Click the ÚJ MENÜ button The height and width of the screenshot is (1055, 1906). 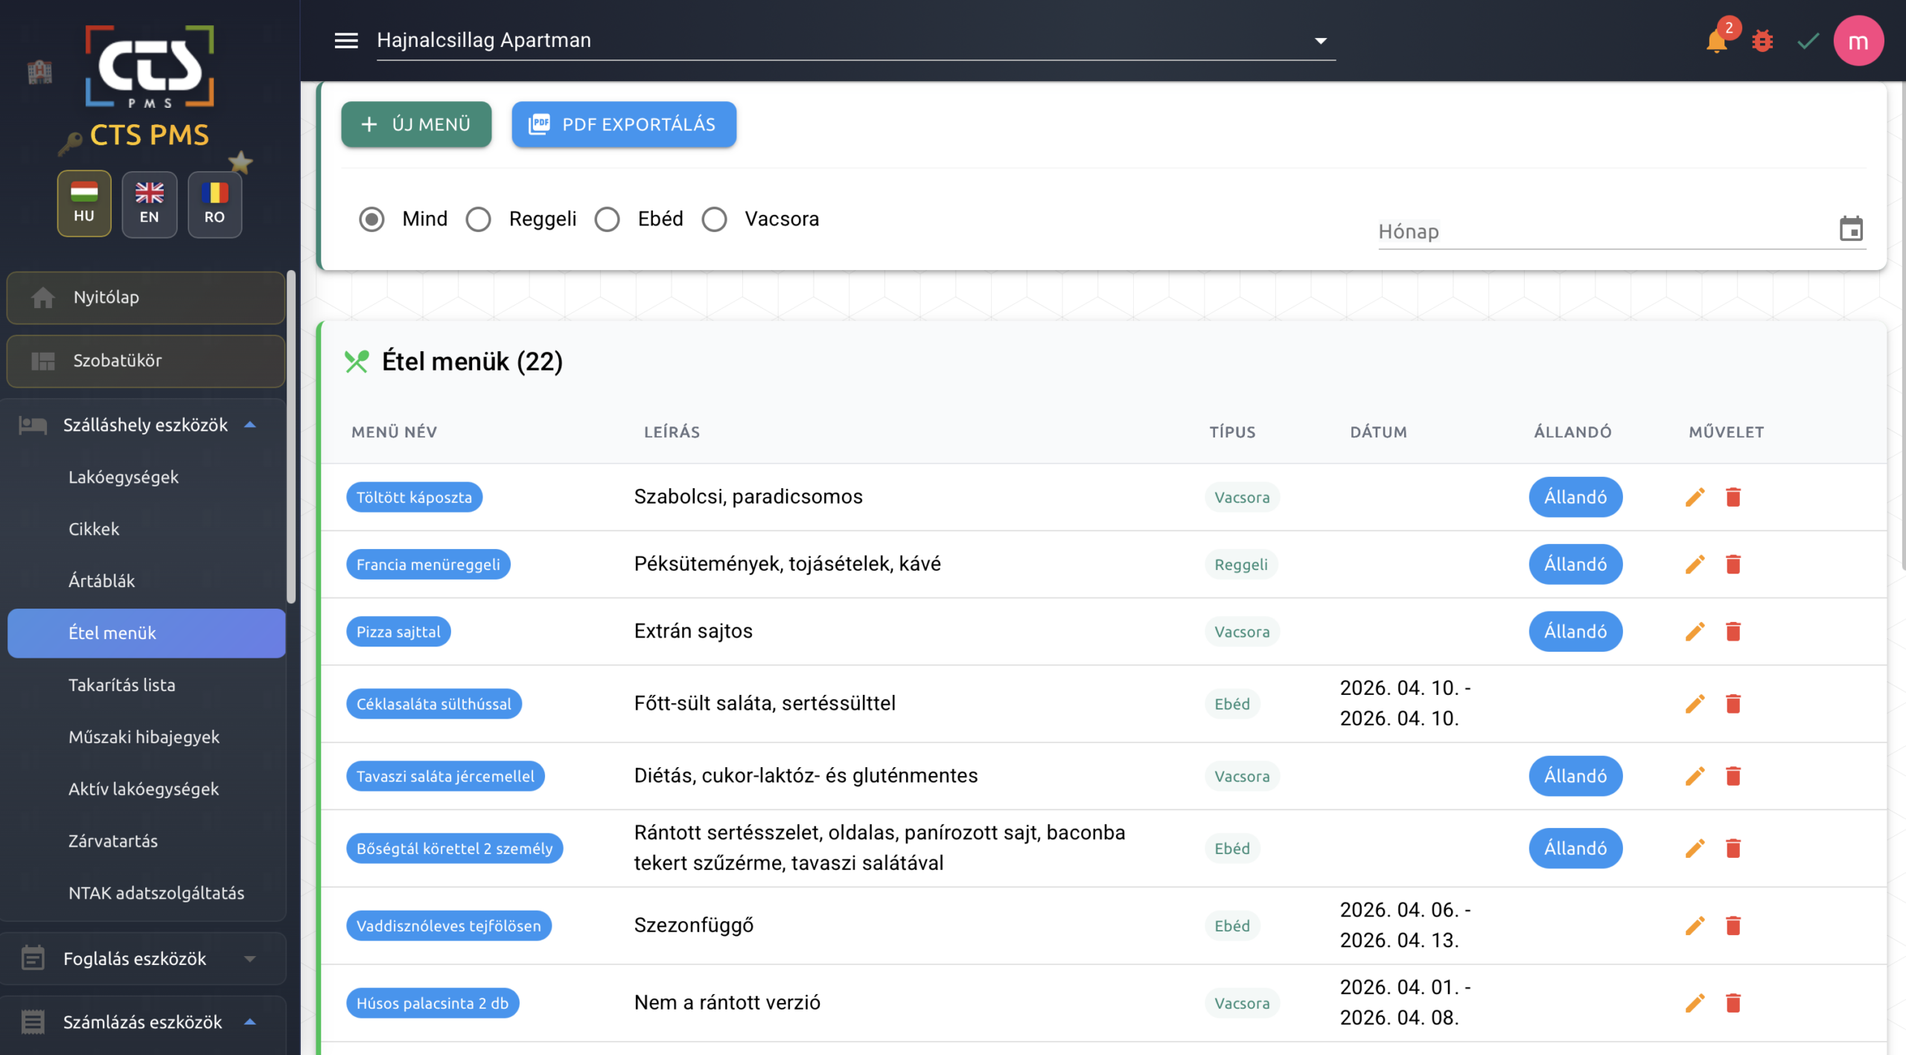(x=416, y=124)
